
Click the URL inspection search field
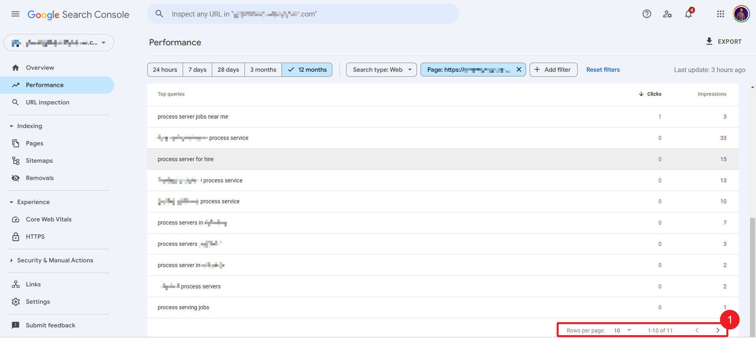303,14
